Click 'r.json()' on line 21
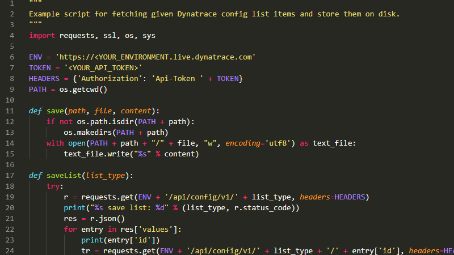Viewport: 454px width, 255px height. 107,219
